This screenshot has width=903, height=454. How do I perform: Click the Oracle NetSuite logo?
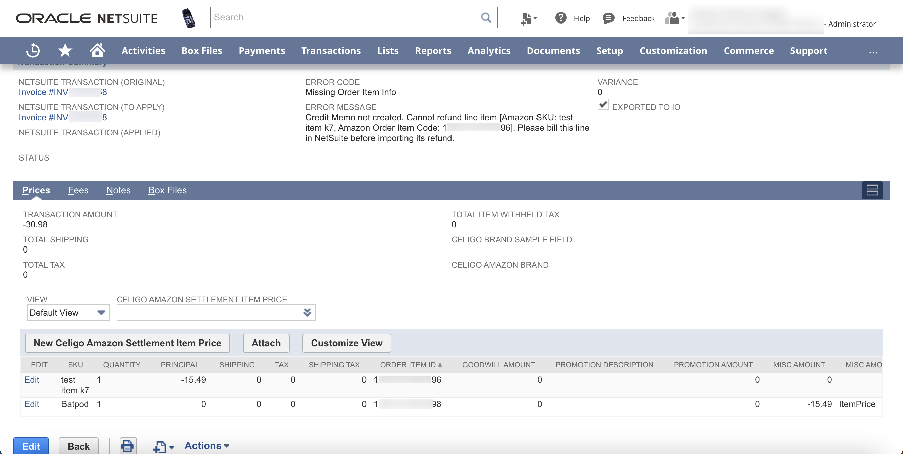pos(87,18)
